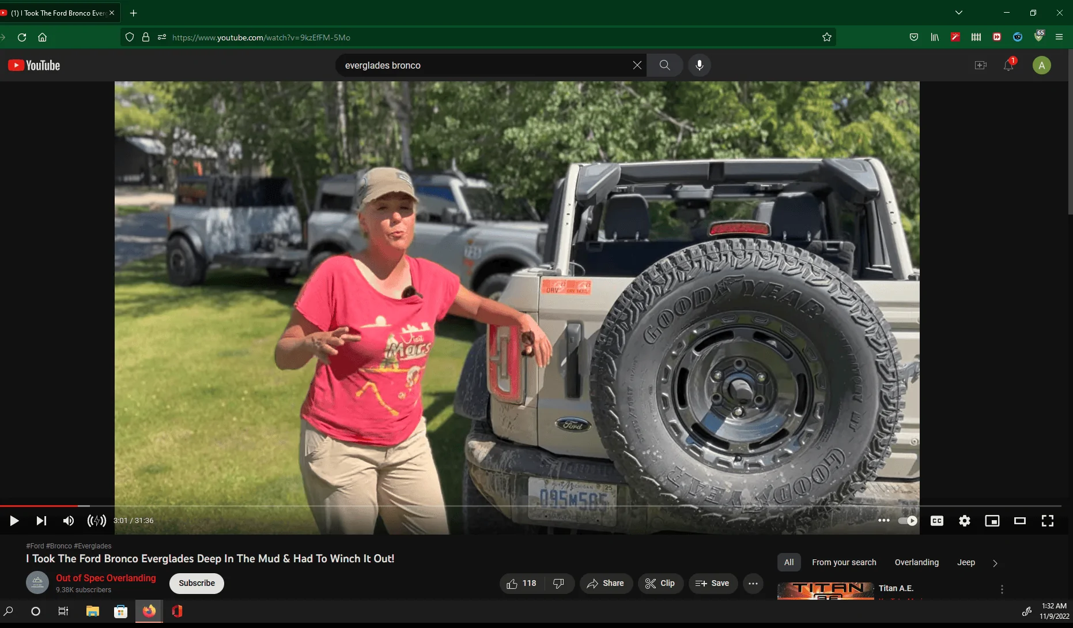Open Microsoft Store from taskbar
This screenshot has width=1073, height=628.
[x=120, y=611]
